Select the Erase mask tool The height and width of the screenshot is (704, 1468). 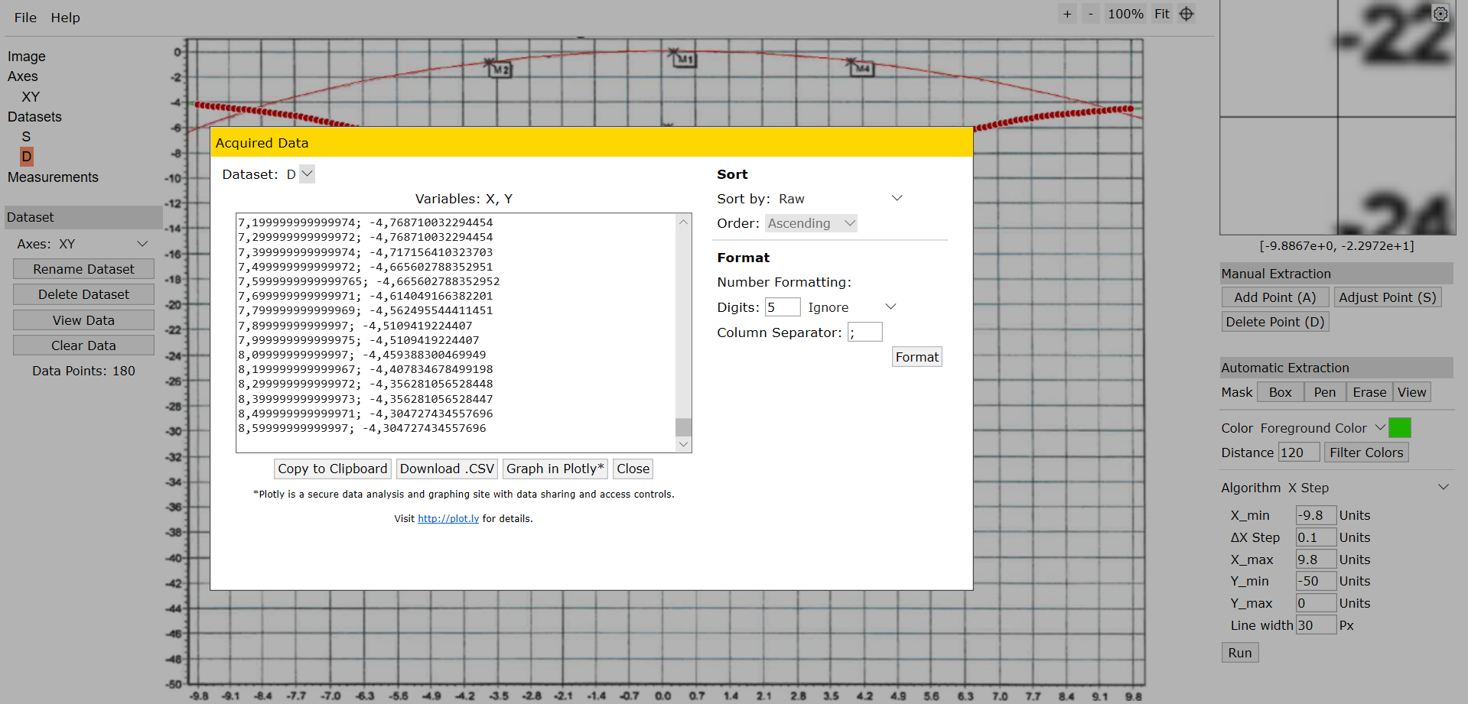tap(1369, 391)
